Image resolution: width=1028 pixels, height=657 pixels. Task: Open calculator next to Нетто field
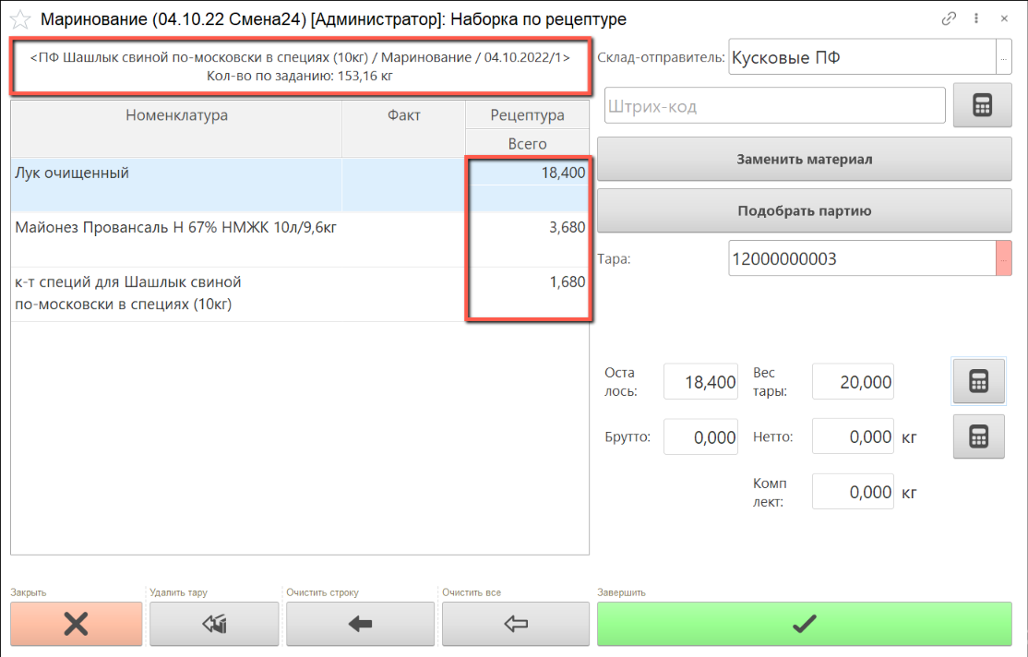tap(978, 436)
